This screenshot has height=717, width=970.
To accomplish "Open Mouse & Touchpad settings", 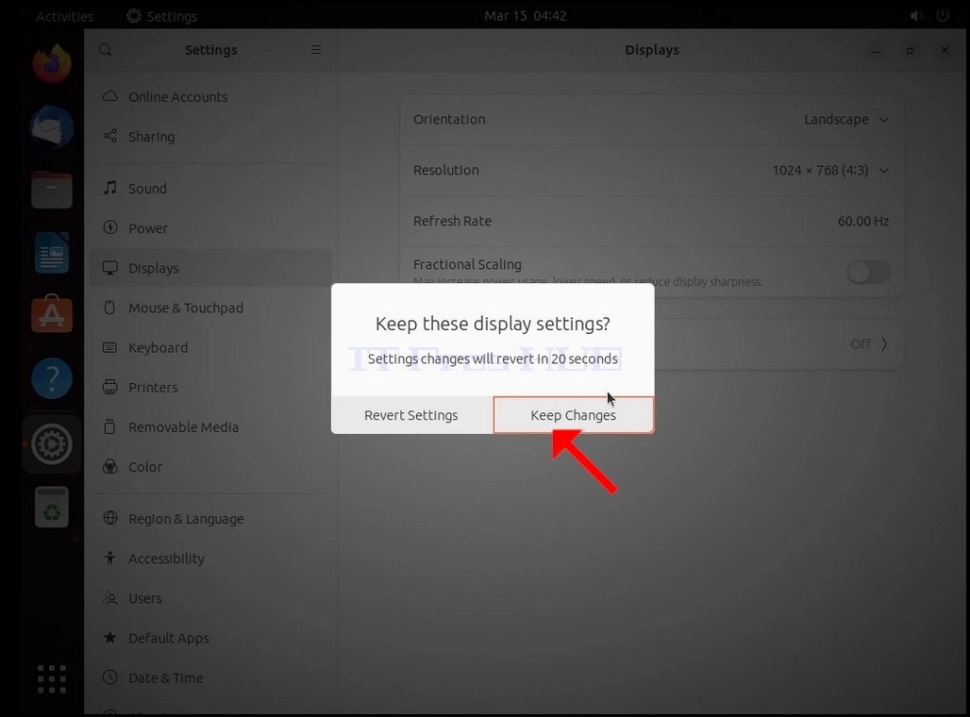I will tap(211, 308).
